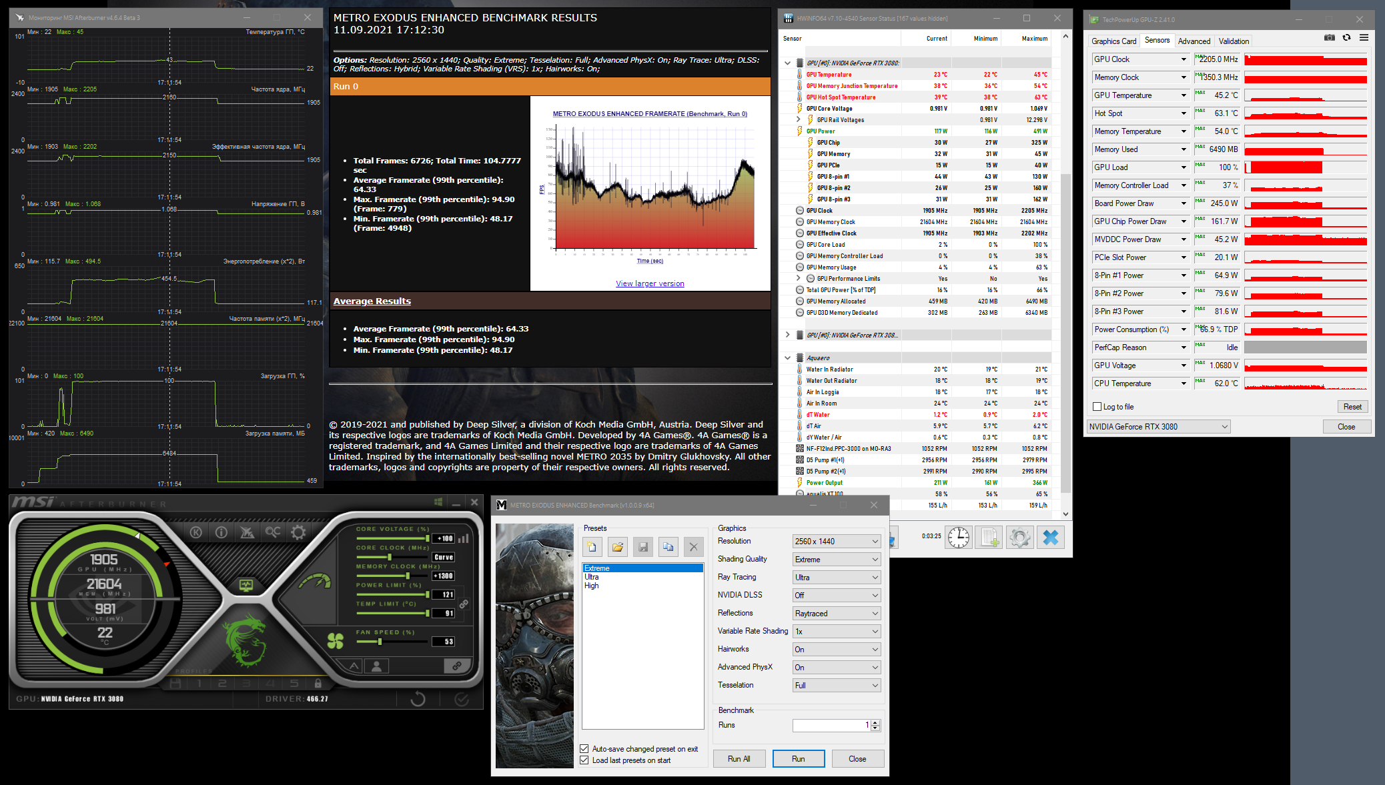
Task: Switch to the GPU-Z Graphics Card tab
Action: point(1113,41)
